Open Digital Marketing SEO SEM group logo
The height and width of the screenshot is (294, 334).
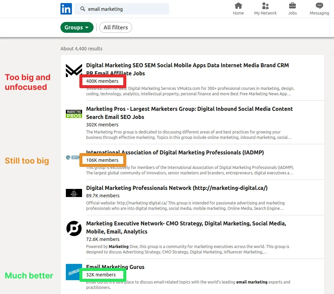[x=74, y=70]
